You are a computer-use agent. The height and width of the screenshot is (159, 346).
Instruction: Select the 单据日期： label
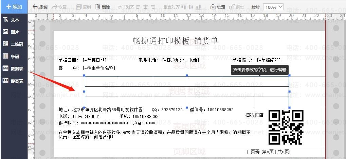tap(69, 60)
